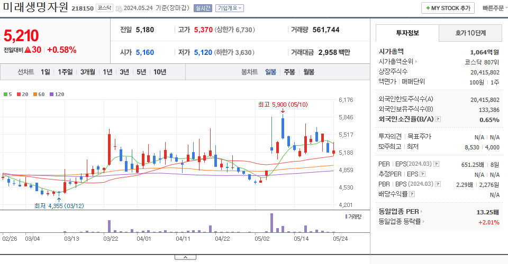Select the 1주일 line chart period

[x=65, y=72]
